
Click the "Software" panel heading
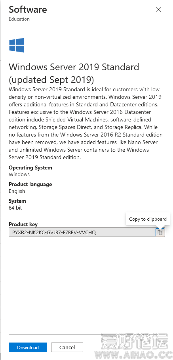click(28, 10)
